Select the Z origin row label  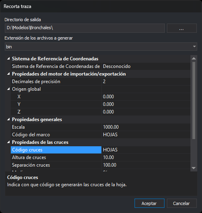(56, 112)
